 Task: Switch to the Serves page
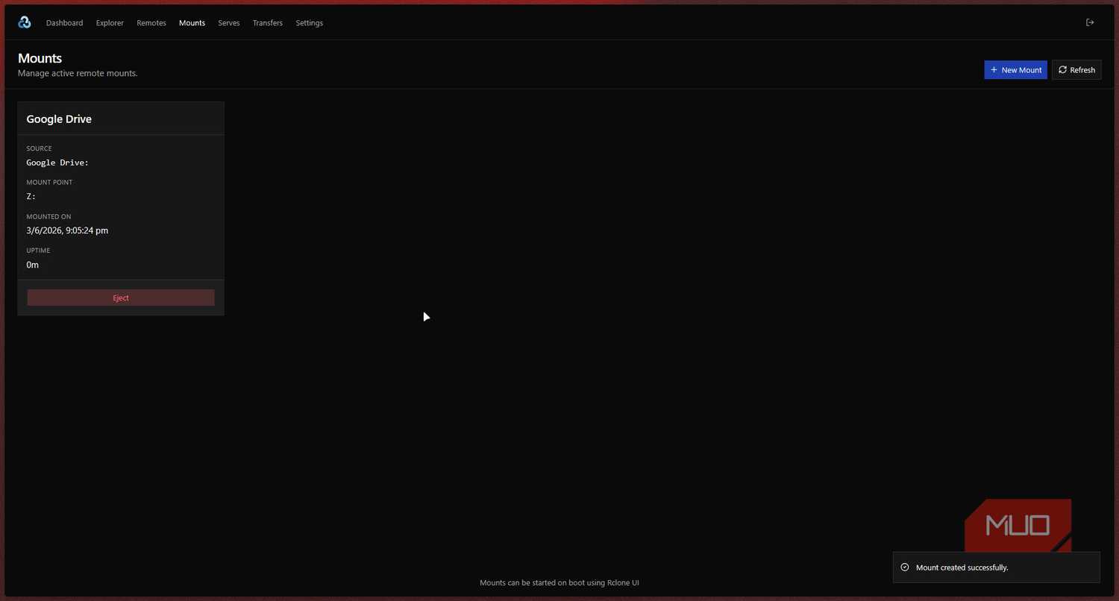coord(229,23)
